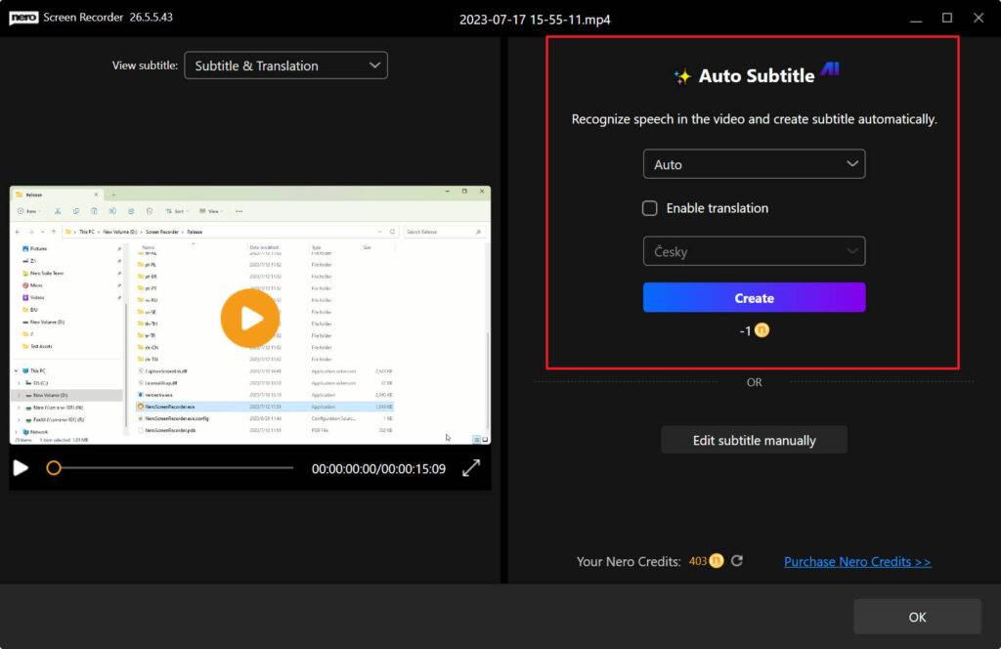1001x649 pixels.
Task: Open the Subtitle & Translation view dropdown
Action: (284, 65)
